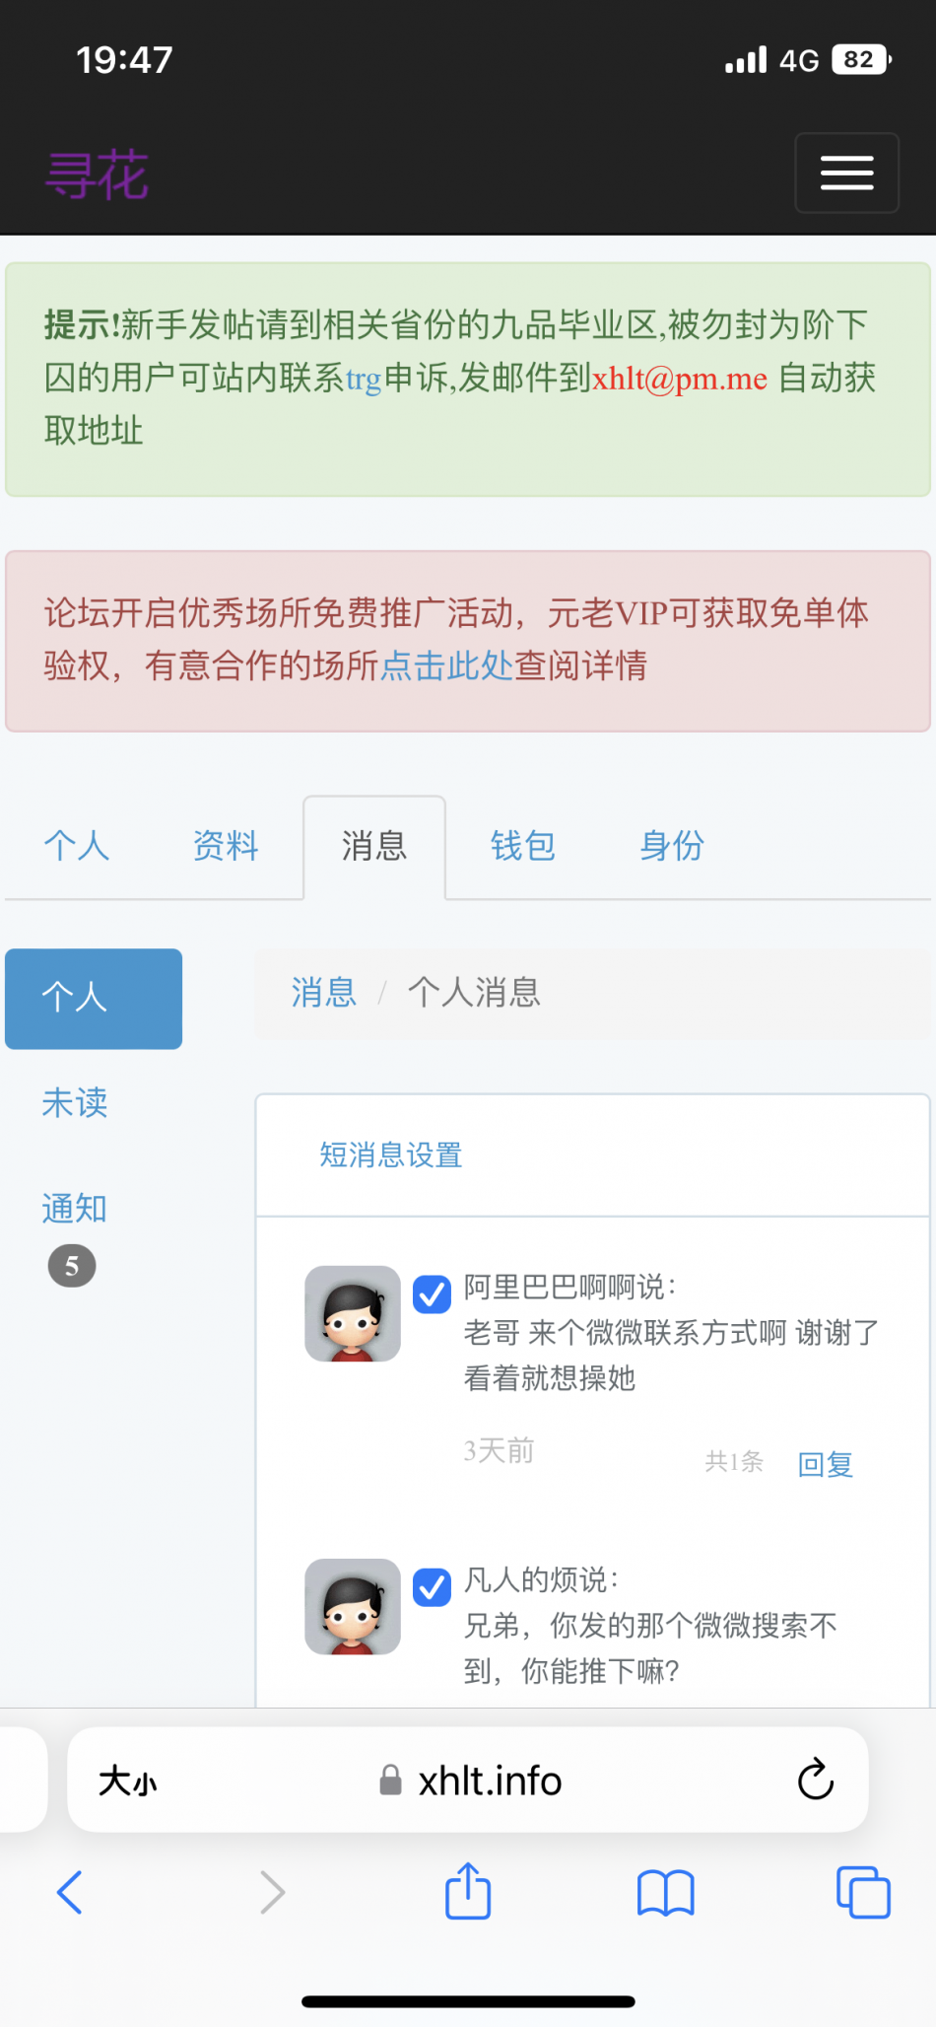Open the Safari tabs overview icon
This screenshot has width=936, height=2027.
863,1893
